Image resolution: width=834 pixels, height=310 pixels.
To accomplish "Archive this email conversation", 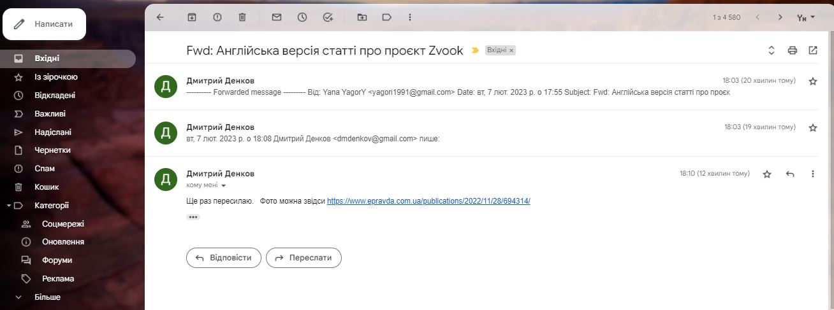I will pos(192,17).
